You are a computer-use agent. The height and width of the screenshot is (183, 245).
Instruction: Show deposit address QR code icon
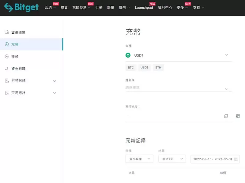pos(238,116)
